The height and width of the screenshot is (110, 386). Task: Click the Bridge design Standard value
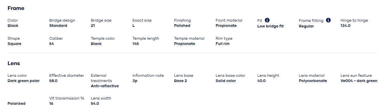pos(58,26)
